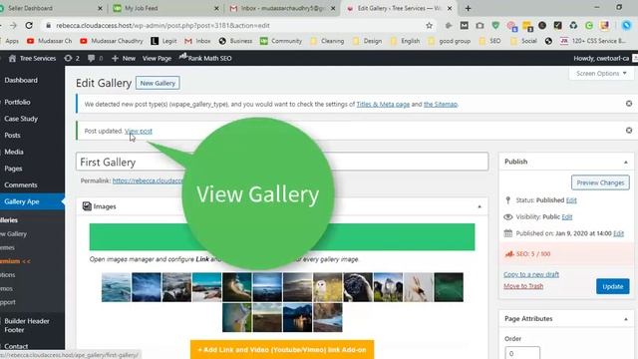This screenshot has width=638, height=359.
Task: Click the Order number field
Action: coord(522,353)
